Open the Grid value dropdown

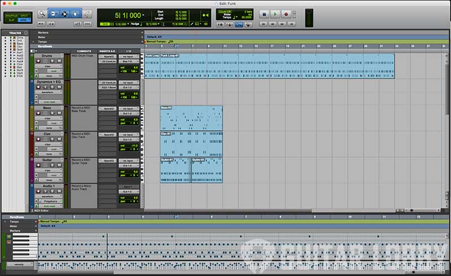[128, 24]
